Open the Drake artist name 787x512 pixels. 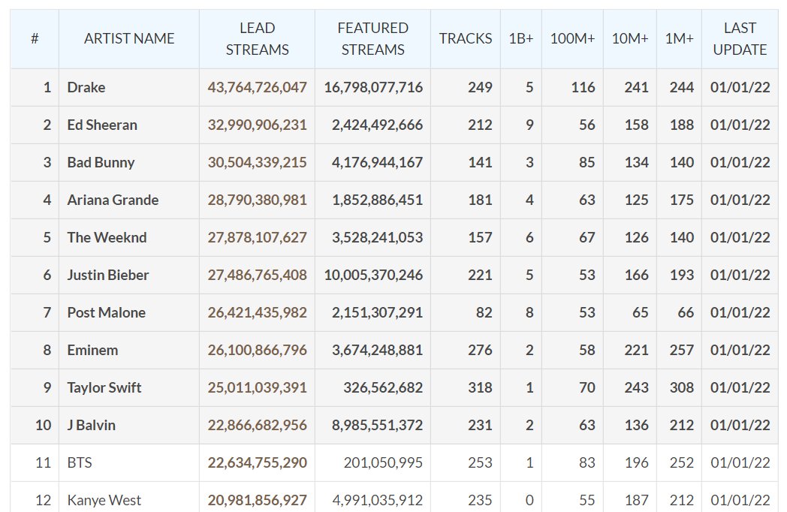pyautogui.click(x=86, y=87)
